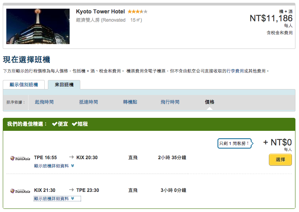Image resolution: width=299 pixels, height=212 pixels.
Task: Switch to the 顯示個別班機 tab
Action: click(24, 85)
